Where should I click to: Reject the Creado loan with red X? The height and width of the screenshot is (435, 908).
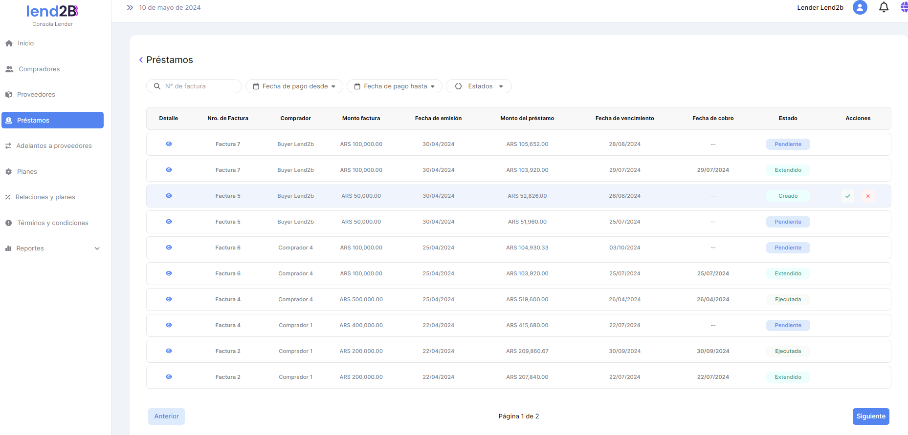(x=868, y=196)
